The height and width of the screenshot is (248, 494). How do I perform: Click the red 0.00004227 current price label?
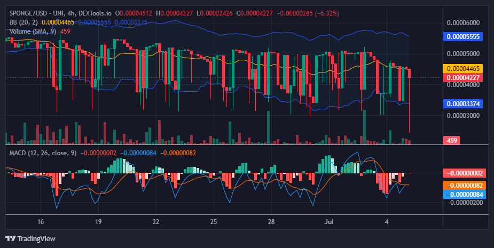(462, 77)
